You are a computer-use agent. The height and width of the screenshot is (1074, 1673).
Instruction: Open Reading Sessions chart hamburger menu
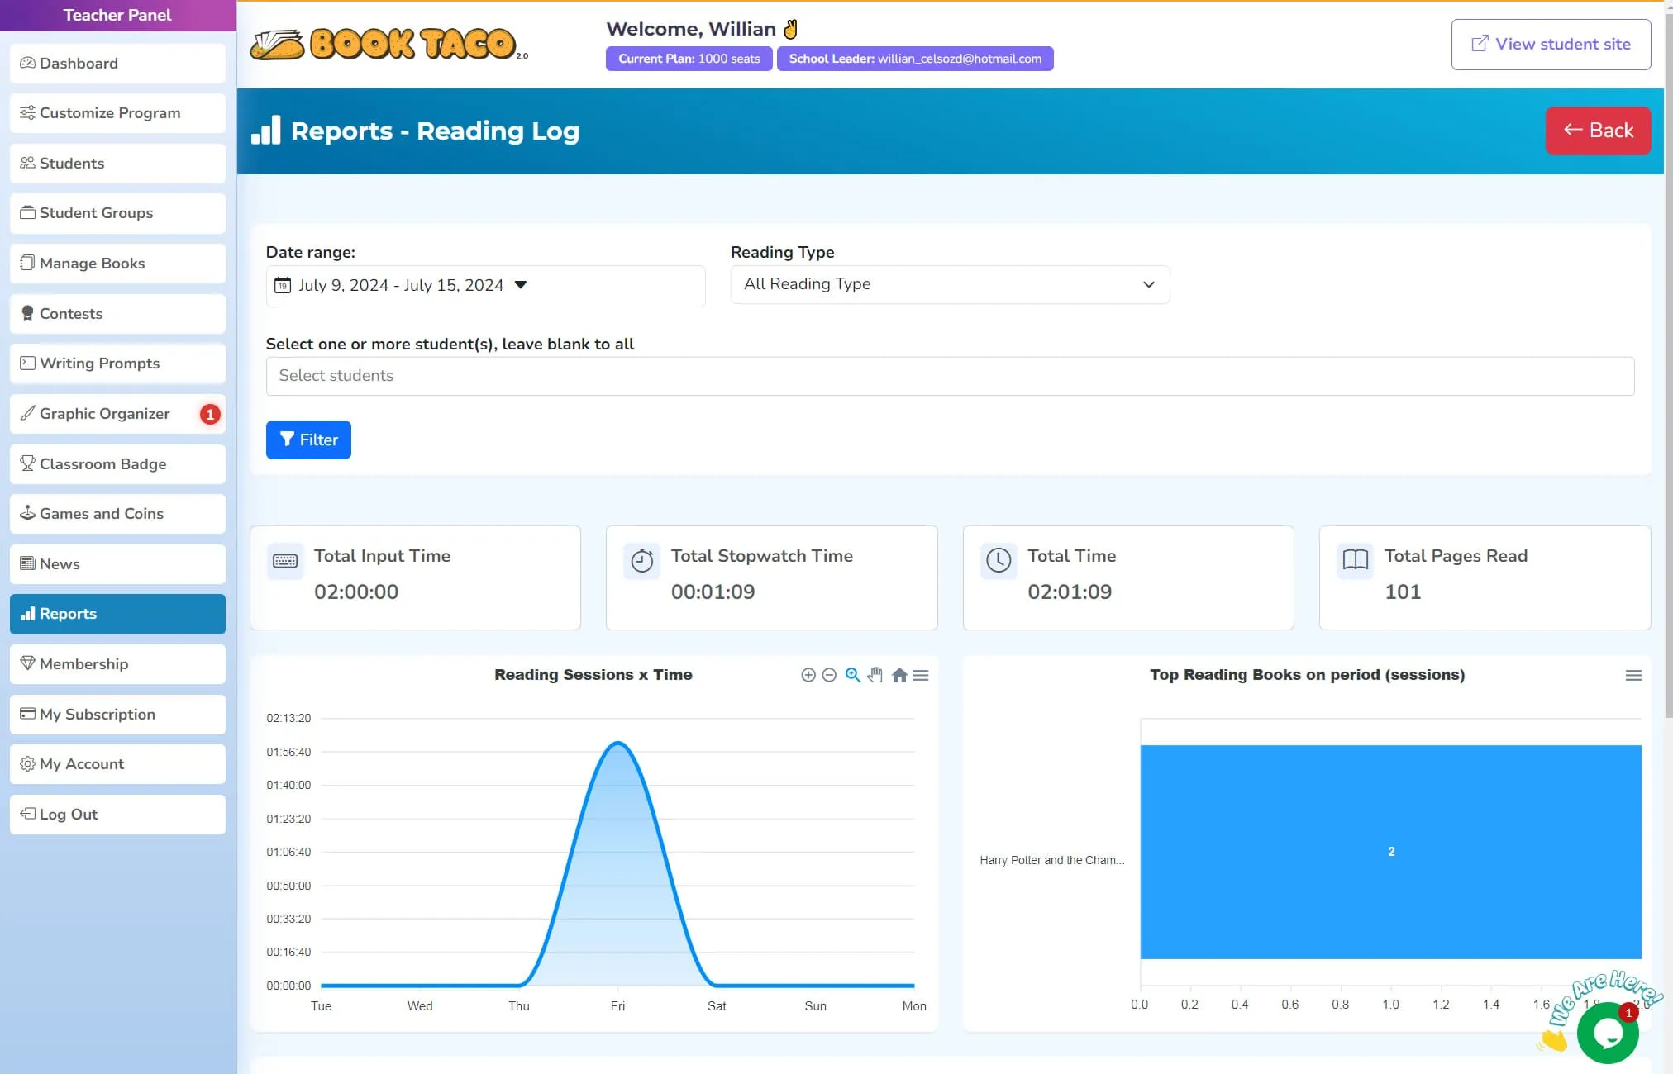pos(921,675)
